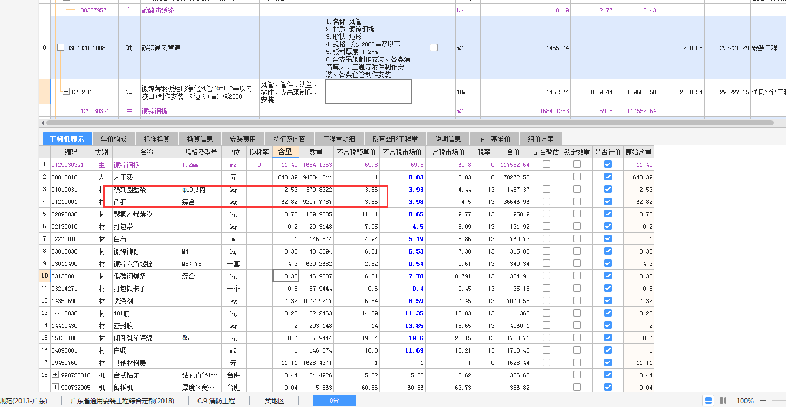Click market price 3.93 for 热轧圆盘条
Image resolution: width=786 pixels, height=407 pixels.
click(402, 190)
